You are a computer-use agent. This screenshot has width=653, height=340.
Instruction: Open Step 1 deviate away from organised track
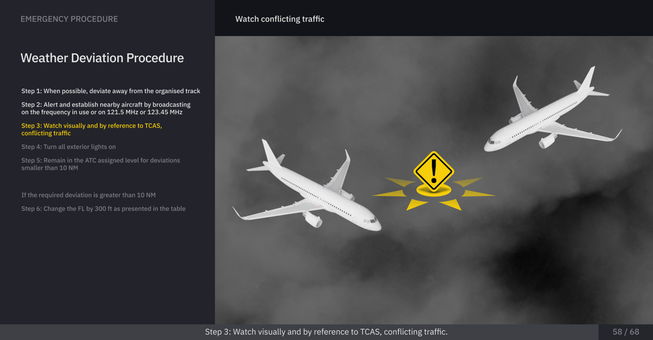(111, 91)
